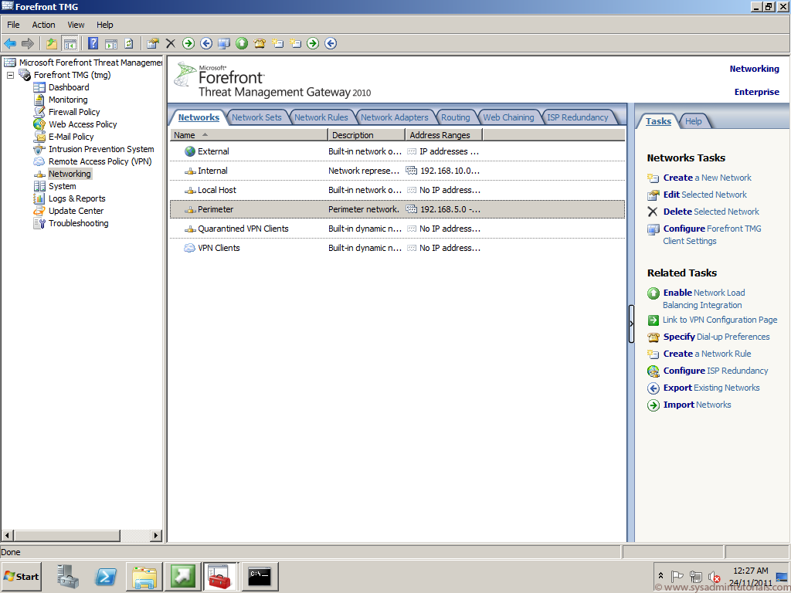
Task: Open the Web Access Policy node icon
Action: [39, 124]
